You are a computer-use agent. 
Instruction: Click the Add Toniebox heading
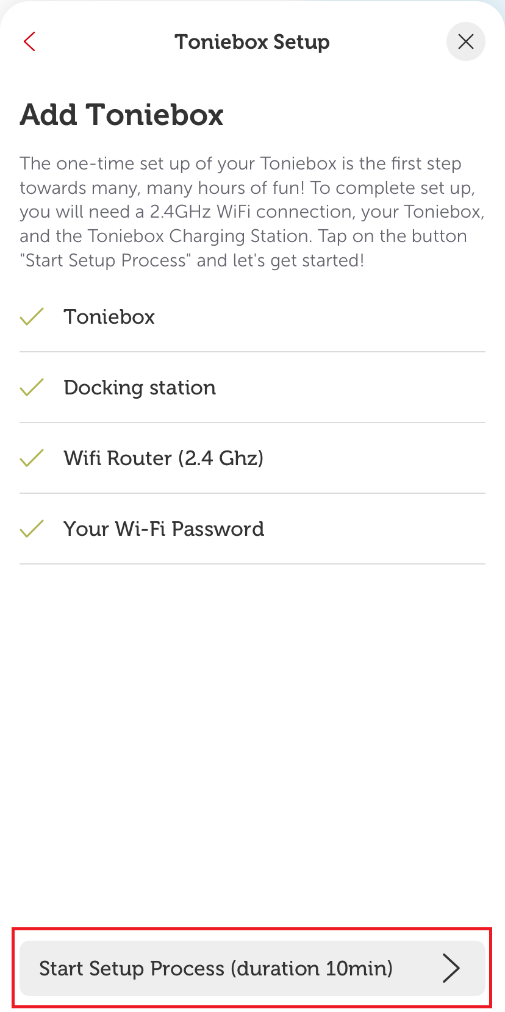(122, 115)
